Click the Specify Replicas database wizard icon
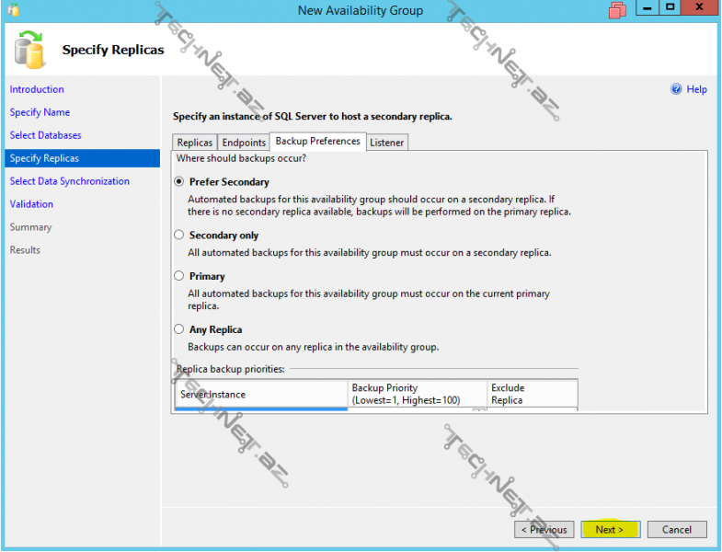 pyautogui.click(x=30, y=50)
